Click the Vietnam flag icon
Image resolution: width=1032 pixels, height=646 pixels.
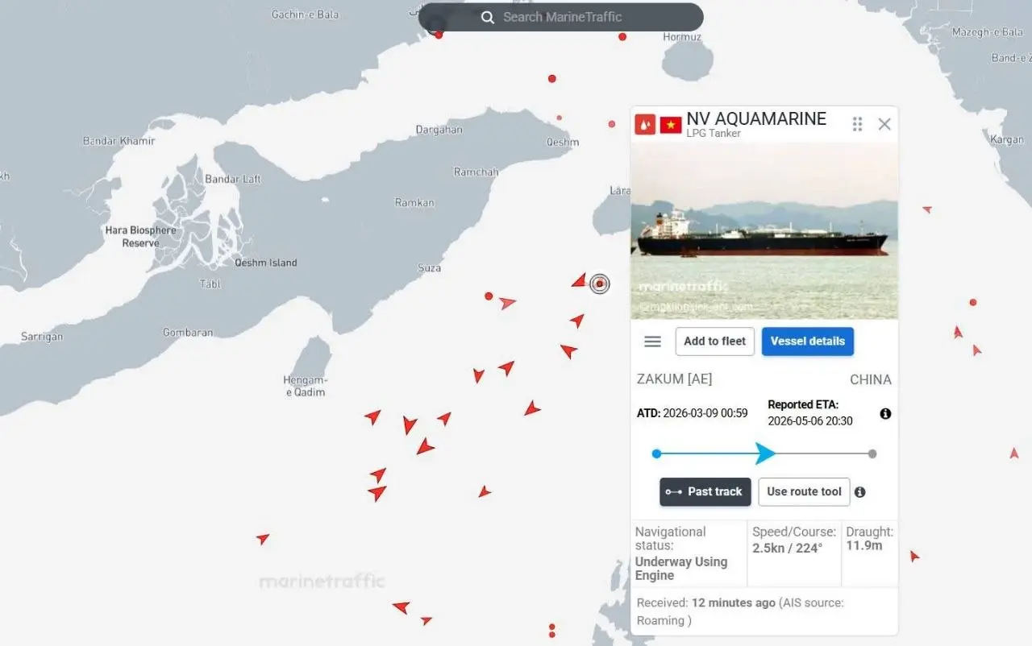(671, 125)
